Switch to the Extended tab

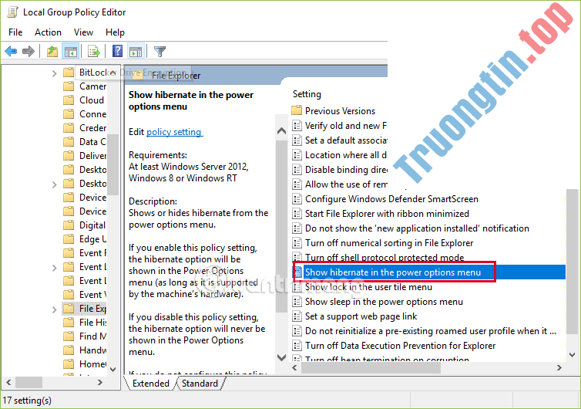click(x=151, y=383)
